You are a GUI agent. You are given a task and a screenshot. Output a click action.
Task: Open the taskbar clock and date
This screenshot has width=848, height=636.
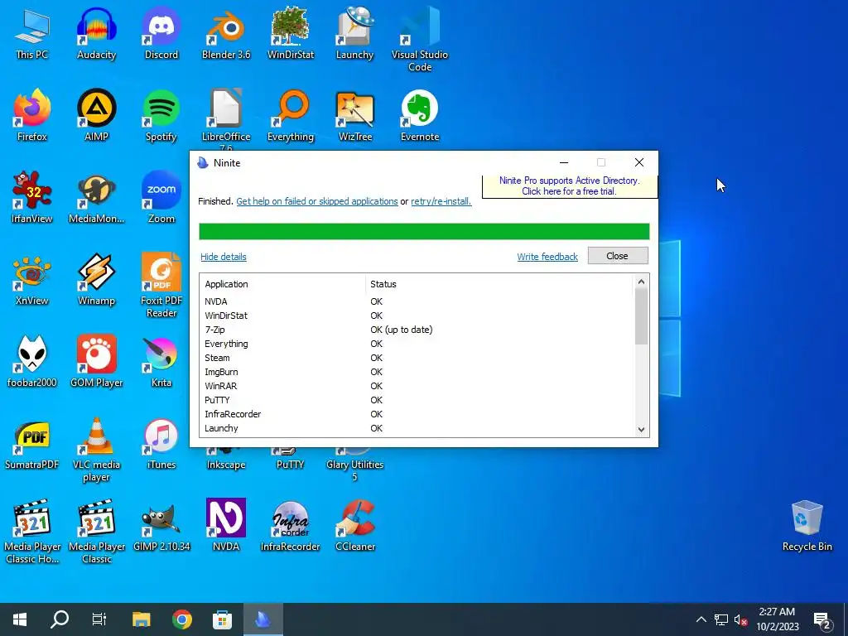pos(777,619)
